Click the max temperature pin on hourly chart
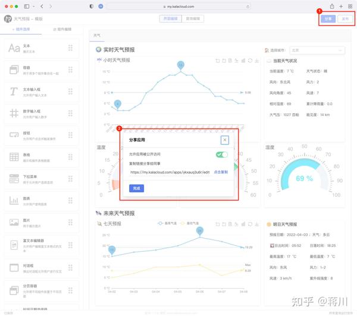 click(x=181, y=66)
